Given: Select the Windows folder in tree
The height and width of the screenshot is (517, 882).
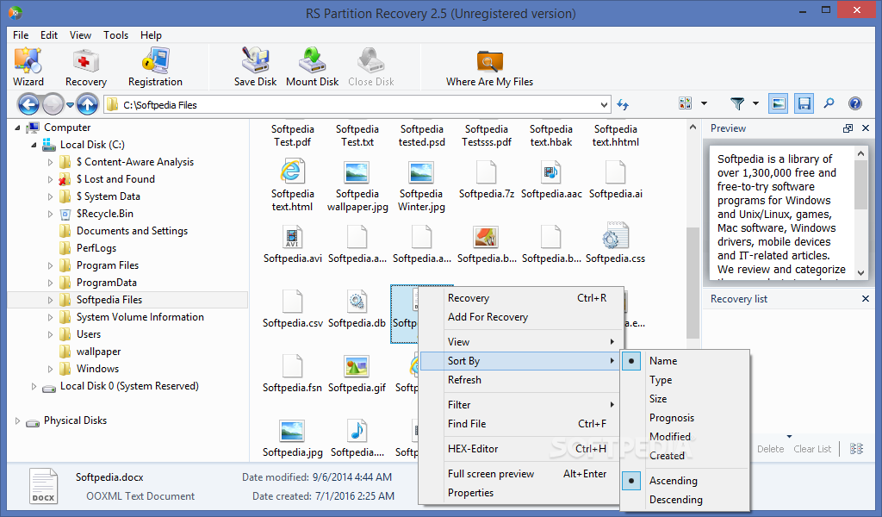Looking at the screenshot, I should (x=97, y=369).
